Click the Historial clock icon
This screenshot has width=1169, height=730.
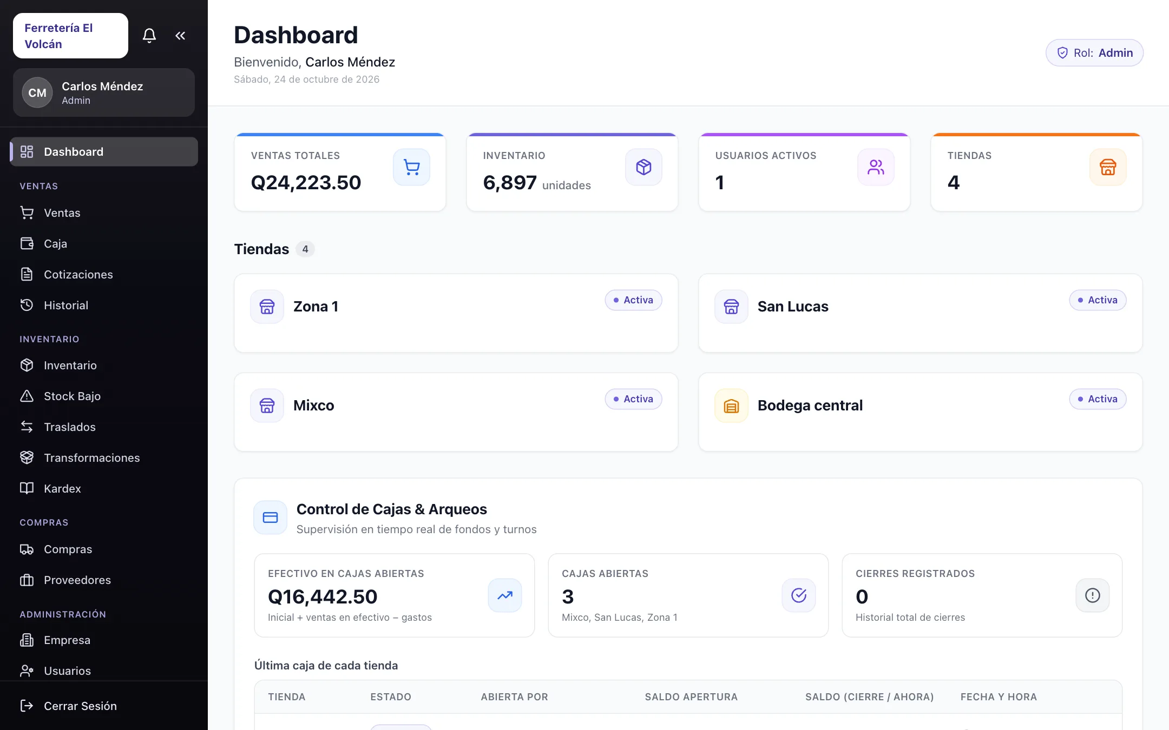27,305
